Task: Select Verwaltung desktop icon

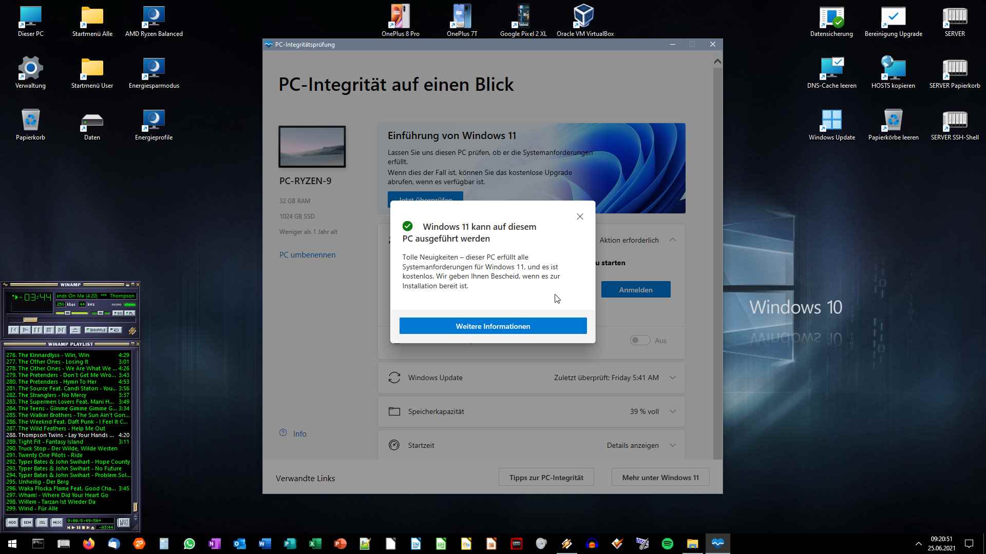Action: tap(30, 73)
